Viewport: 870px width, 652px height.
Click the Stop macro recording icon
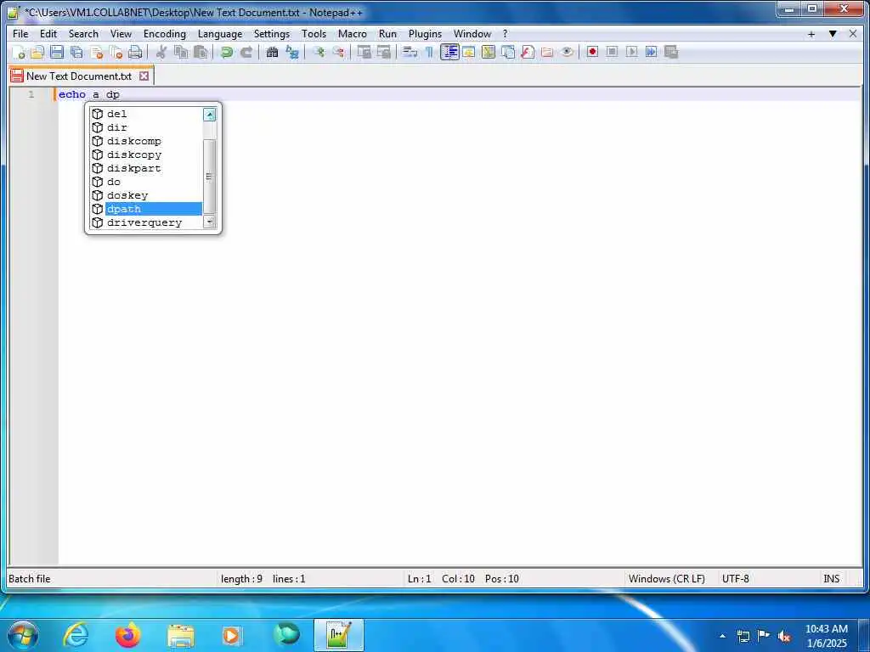612,52
